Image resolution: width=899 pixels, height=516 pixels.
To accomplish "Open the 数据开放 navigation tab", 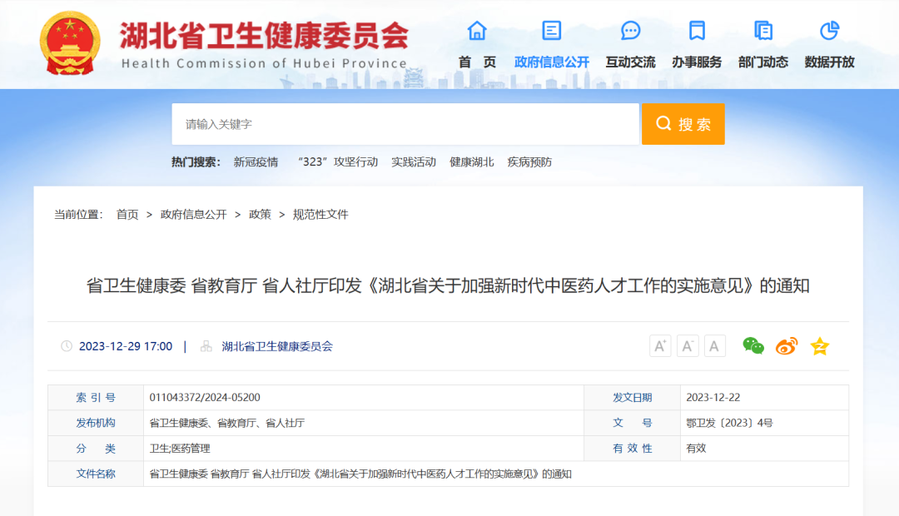I will coord(830,62).
